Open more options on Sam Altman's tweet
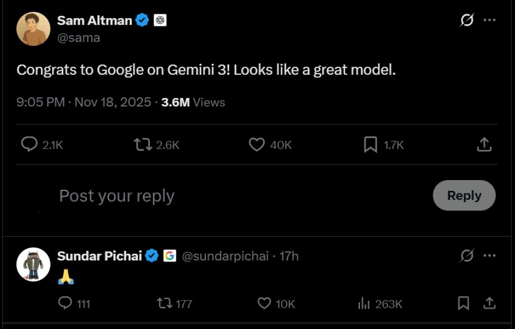Image resolution: width=515 pixels, height=329 pixels. click(x=488, y=20)
